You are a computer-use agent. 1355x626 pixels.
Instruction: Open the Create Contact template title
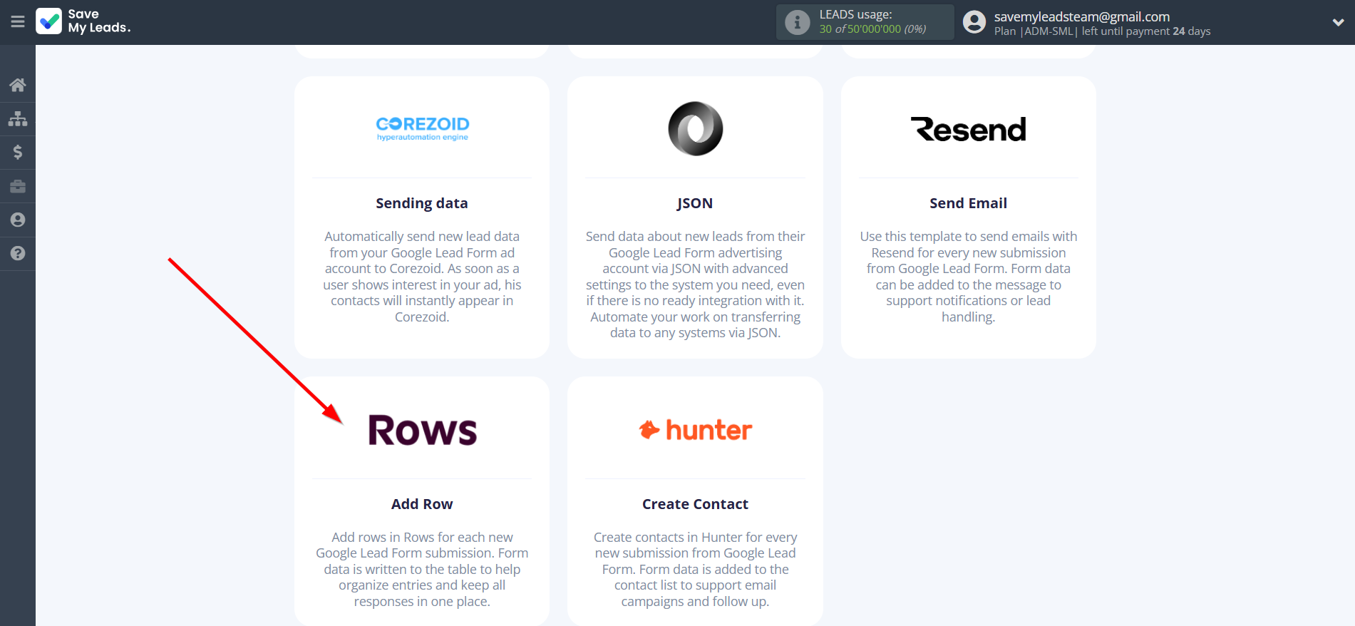tap(695, 504)
